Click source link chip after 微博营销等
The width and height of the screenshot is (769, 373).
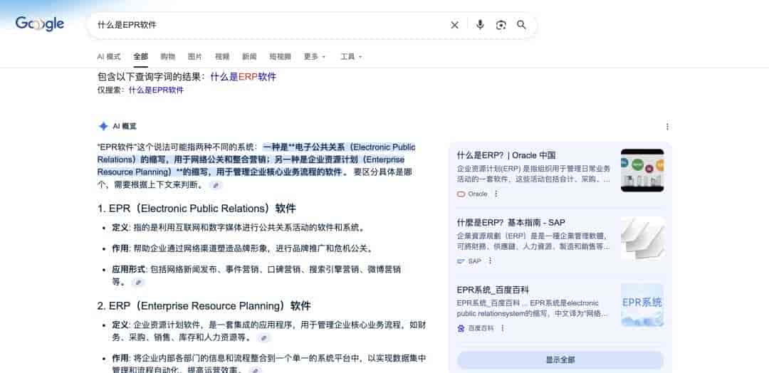click(x=139, y=283)
